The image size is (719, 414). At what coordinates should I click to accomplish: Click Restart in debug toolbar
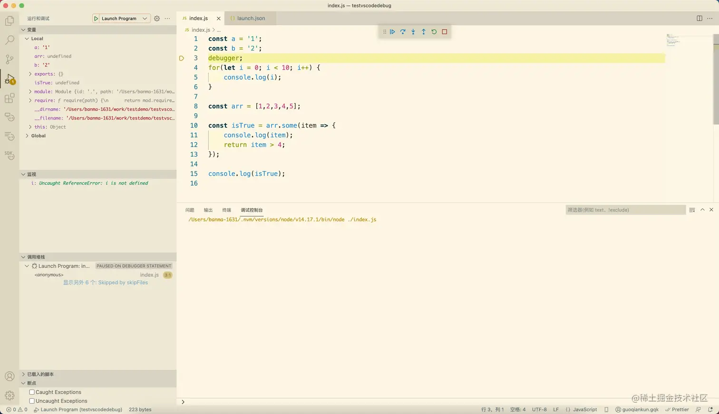[x=434, y=32]
